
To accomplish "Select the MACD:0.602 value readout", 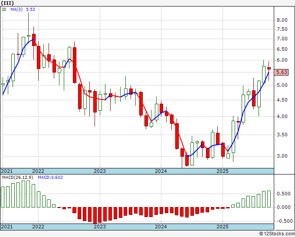I will point(50,178).
